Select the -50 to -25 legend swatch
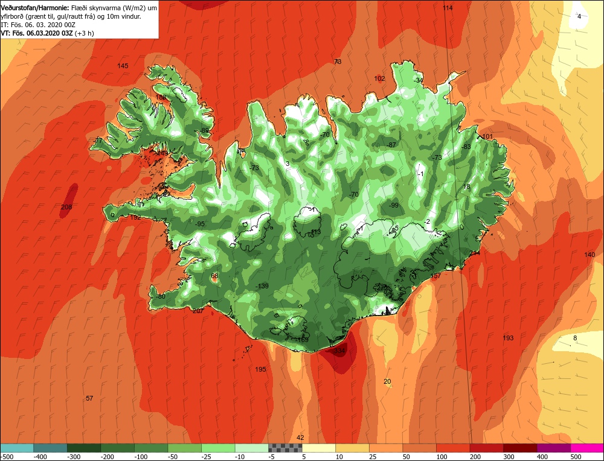 (x=184, y=448)
